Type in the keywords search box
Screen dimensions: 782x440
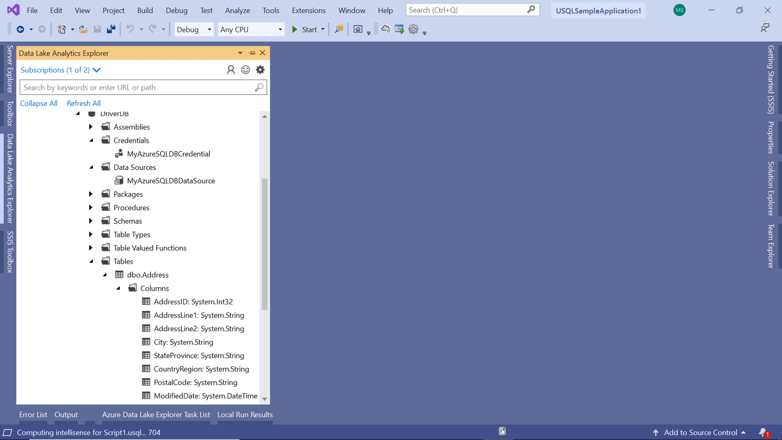coord(137,87)
